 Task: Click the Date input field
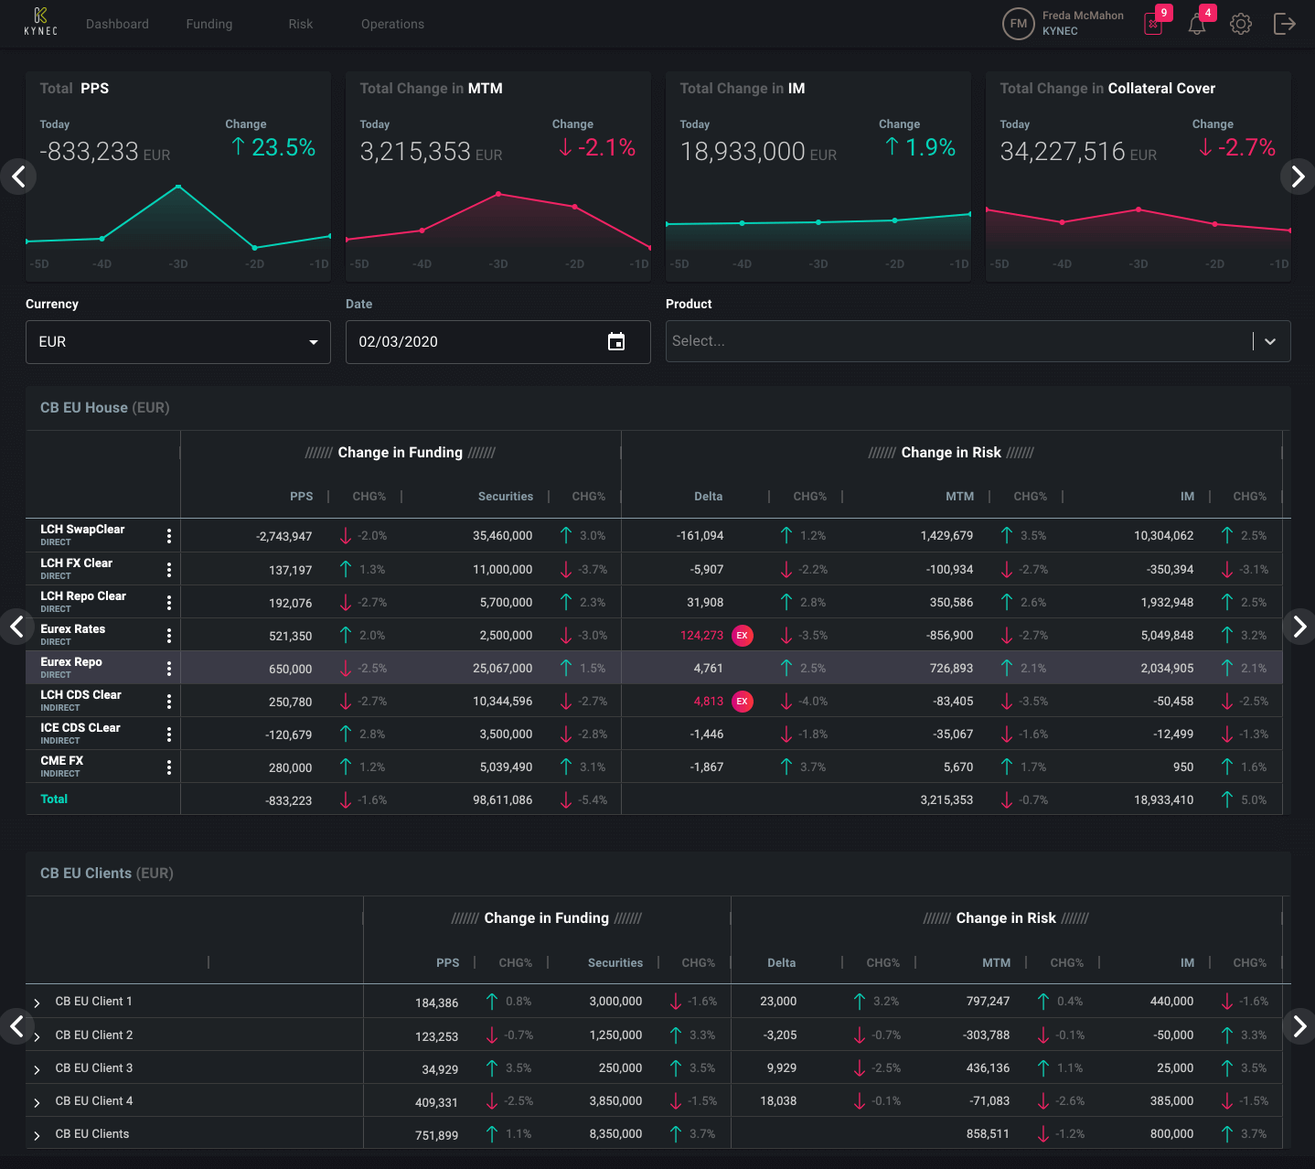pyautogui.click(x=476, y=342)
